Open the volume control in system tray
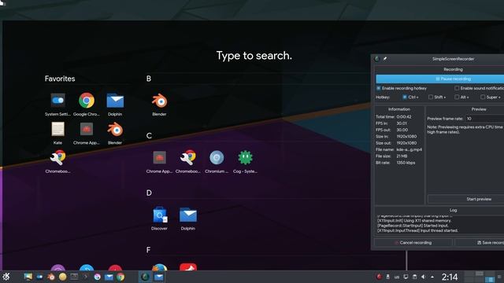 pyautogui.click(x=424, y=277)
